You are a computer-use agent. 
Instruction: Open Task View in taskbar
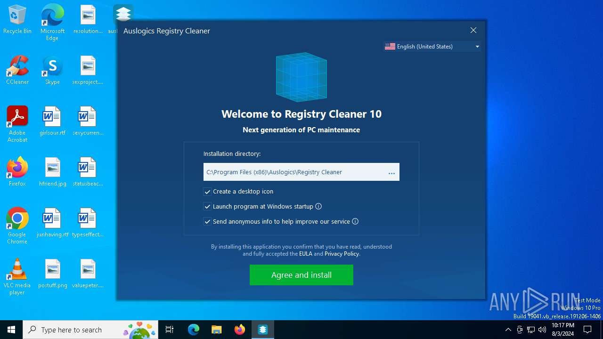click(x=170, y=330)
